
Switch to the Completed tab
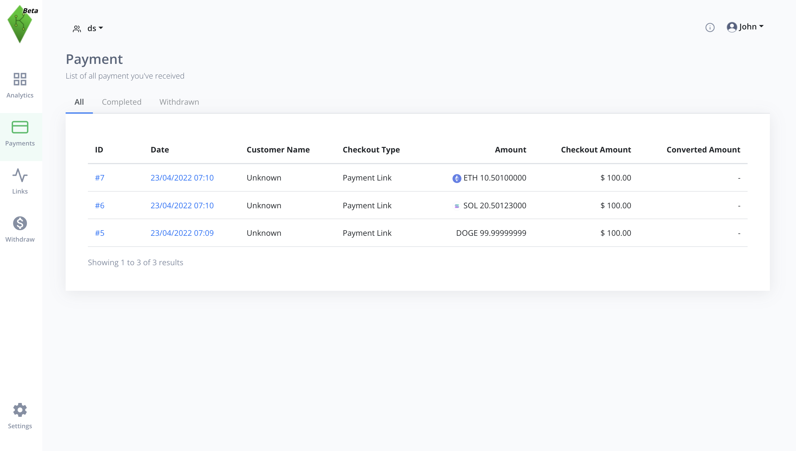[122, 102]
